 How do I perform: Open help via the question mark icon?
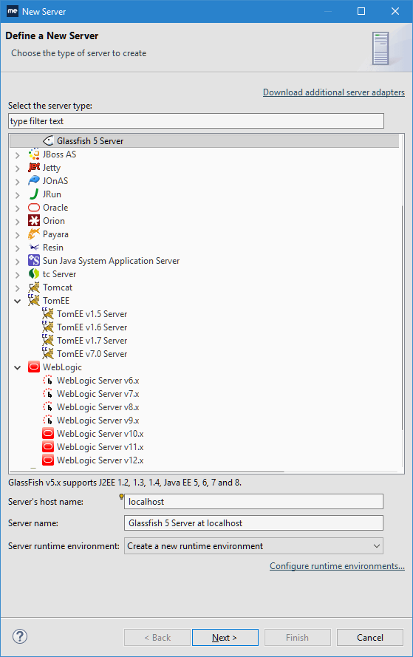point(20,636)
